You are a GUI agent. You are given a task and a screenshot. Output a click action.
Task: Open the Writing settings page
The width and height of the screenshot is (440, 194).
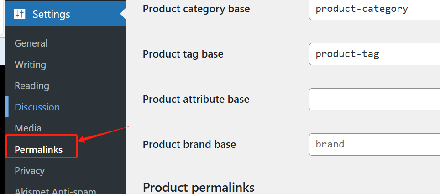point(30,64)
